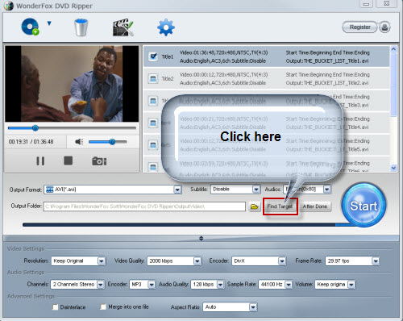Open the Aspect Ratio dropdown
403x321 pixels.
[230, 307]
